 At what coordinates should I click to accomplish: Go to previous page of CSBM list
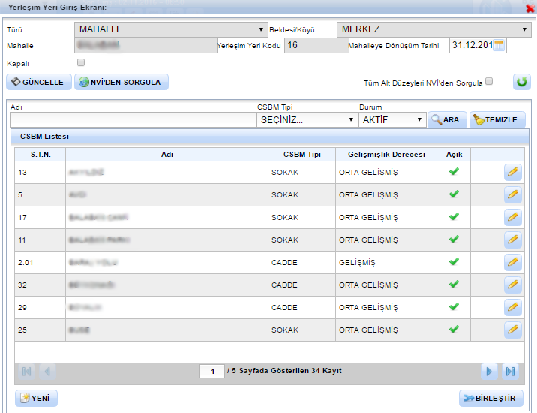pyautogui.click(x=47, y=372)
